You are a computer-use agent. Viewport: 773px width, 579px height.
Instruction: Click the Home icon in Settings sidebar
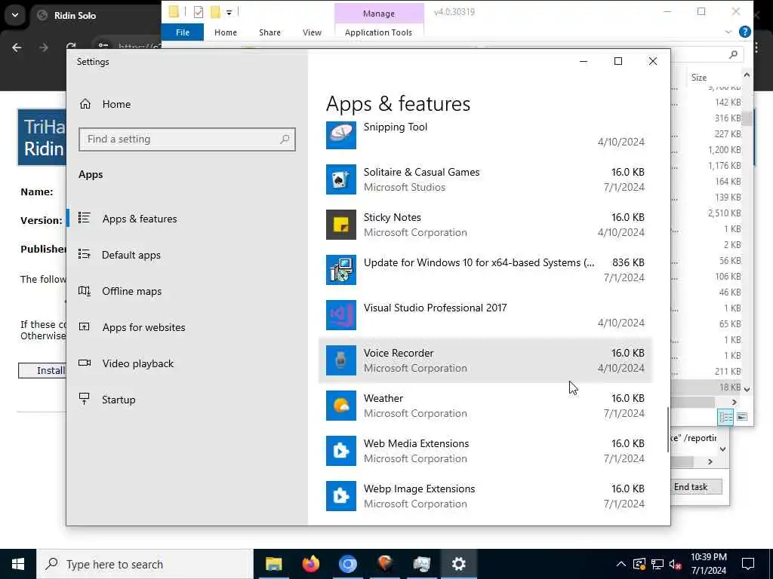pyautogui.click(x=85, y=104)
